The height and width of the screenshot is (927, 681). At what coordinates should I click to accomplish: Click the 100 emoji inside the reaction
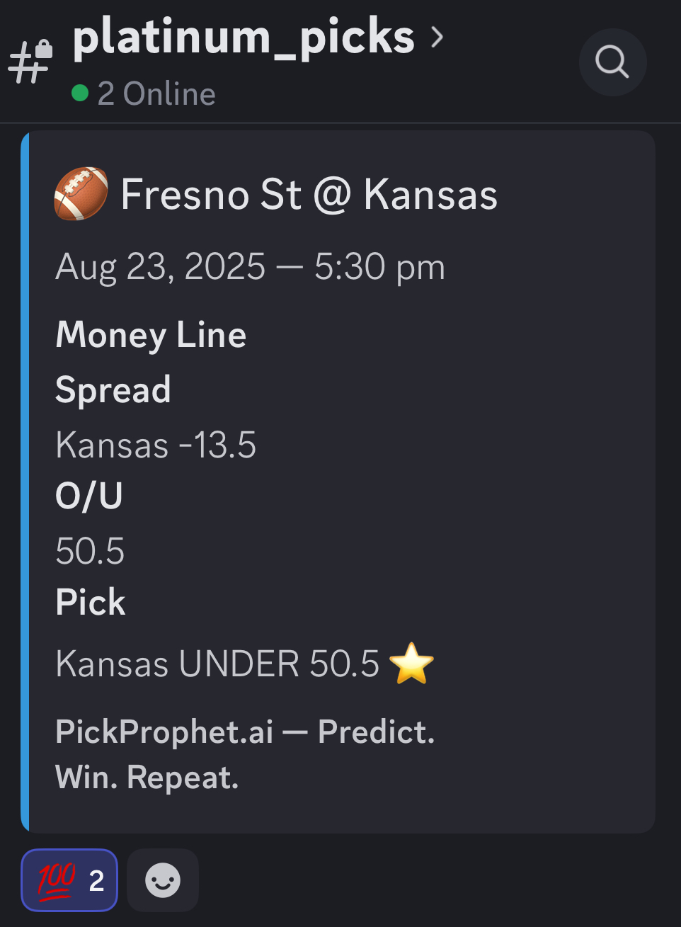coord(57,880)
